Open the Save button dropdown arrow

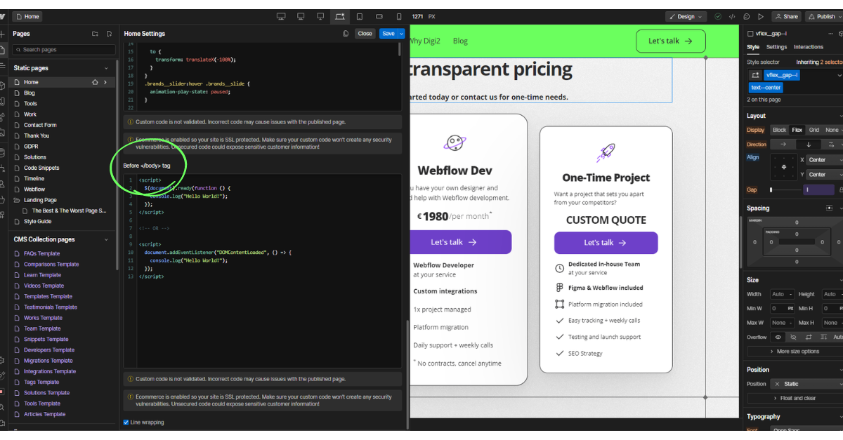pos(402,33)
